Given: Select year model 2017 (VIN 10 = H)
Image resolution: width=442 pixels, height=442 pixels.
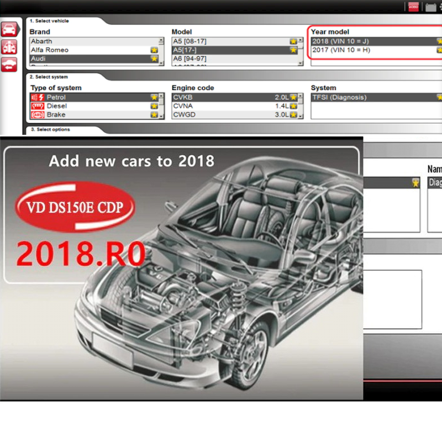Looking at the screenshot, I should (x=376, y=50).
